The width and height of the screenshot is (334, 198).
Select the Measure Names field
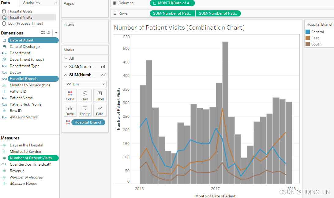(x=24, y=117)
